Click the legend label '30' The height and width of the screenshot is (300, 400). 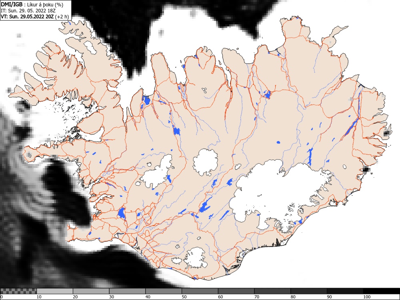(112, 297)
